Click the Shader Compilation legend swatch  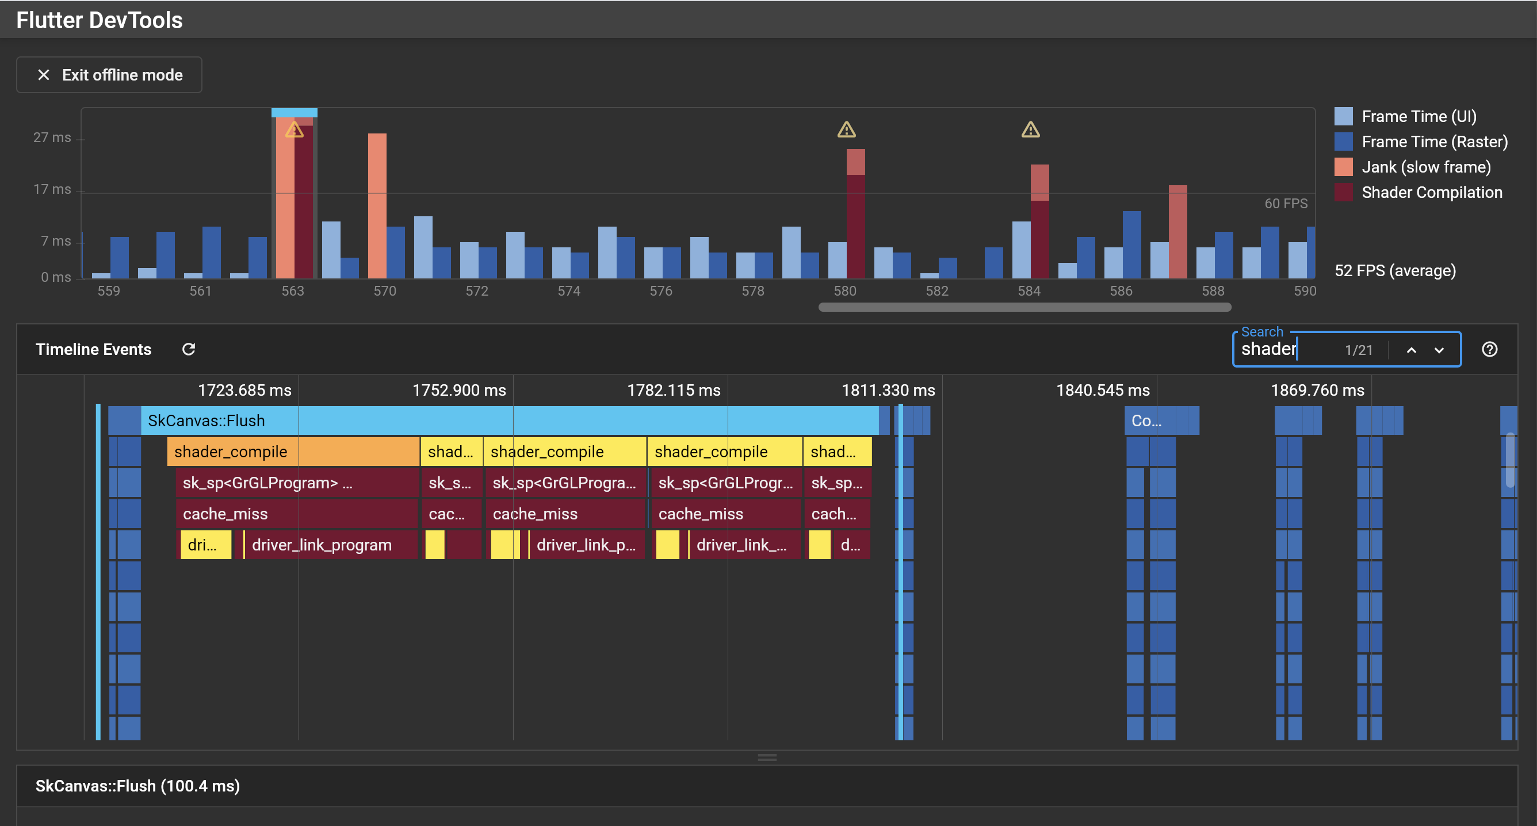1343,192
